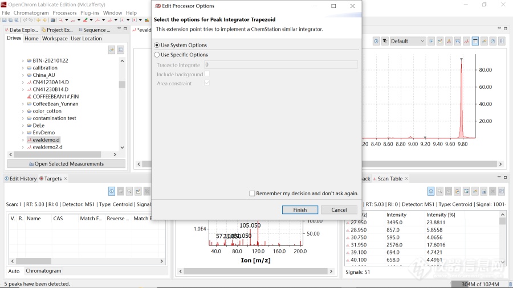This screenshot has width=513, height=288.
Task: Open the Default dropdown in chromatogram toolbar
Action: tap(408, 41)
